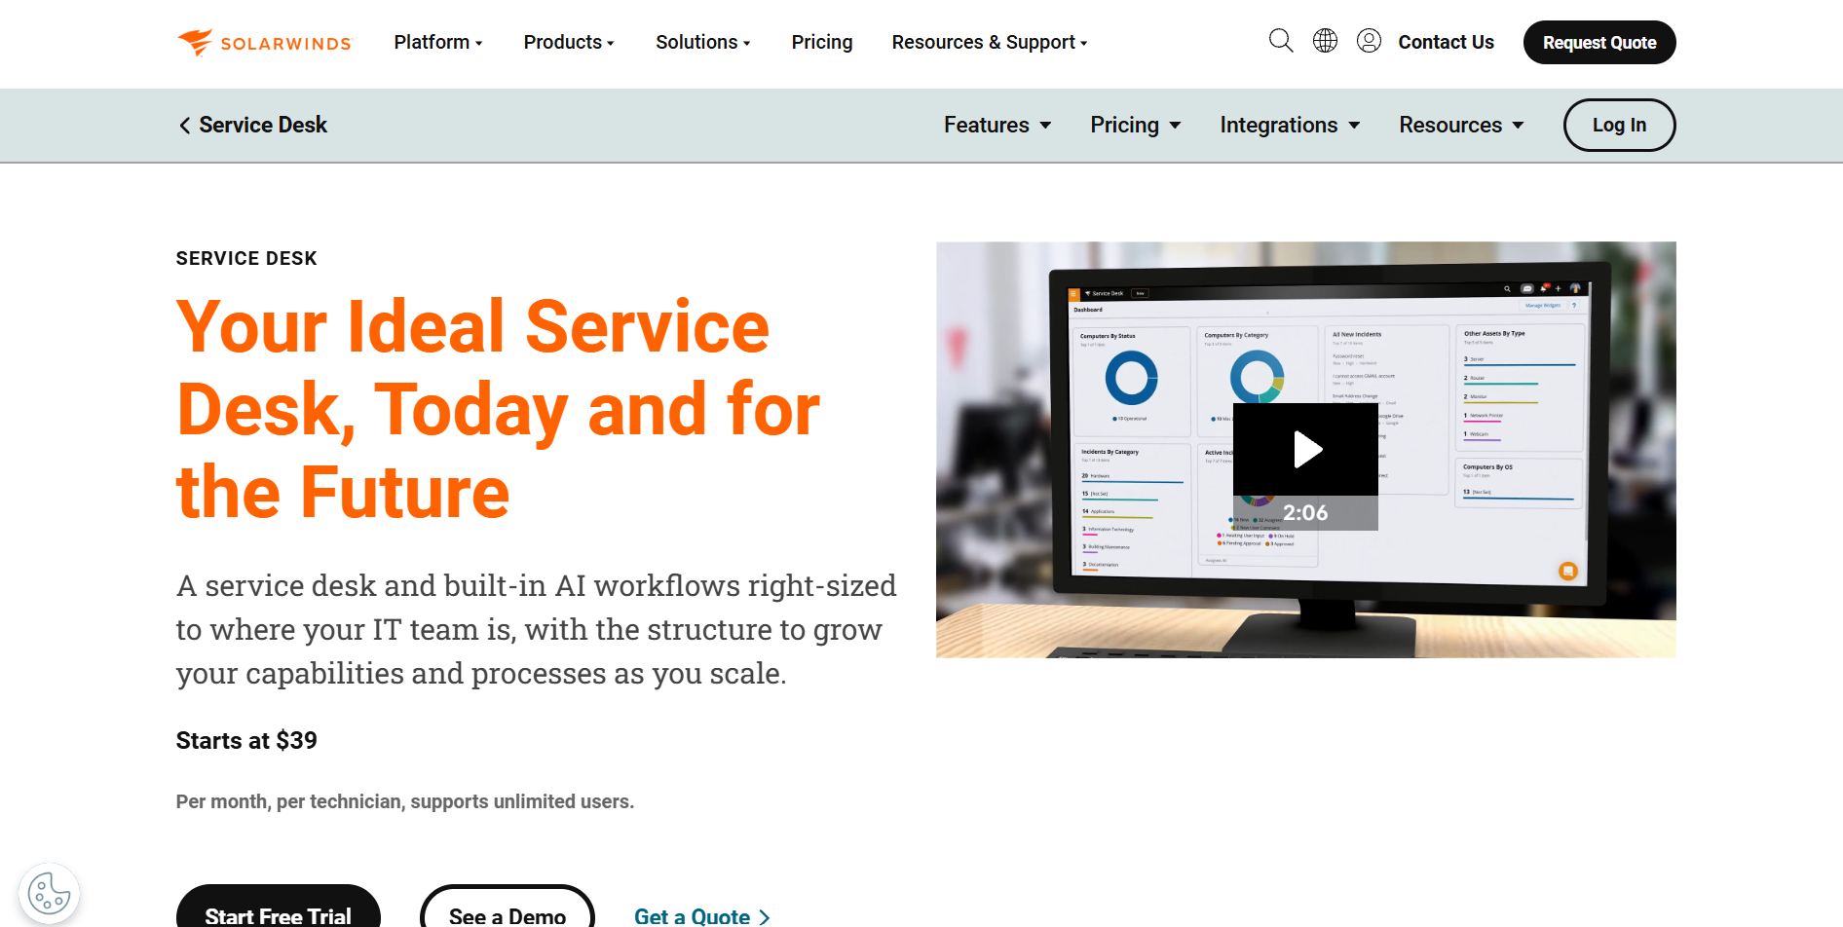Viewport: 1843px width, 927px height.
Task: Click the See a Demo button
Action: (x=508, y=907)
